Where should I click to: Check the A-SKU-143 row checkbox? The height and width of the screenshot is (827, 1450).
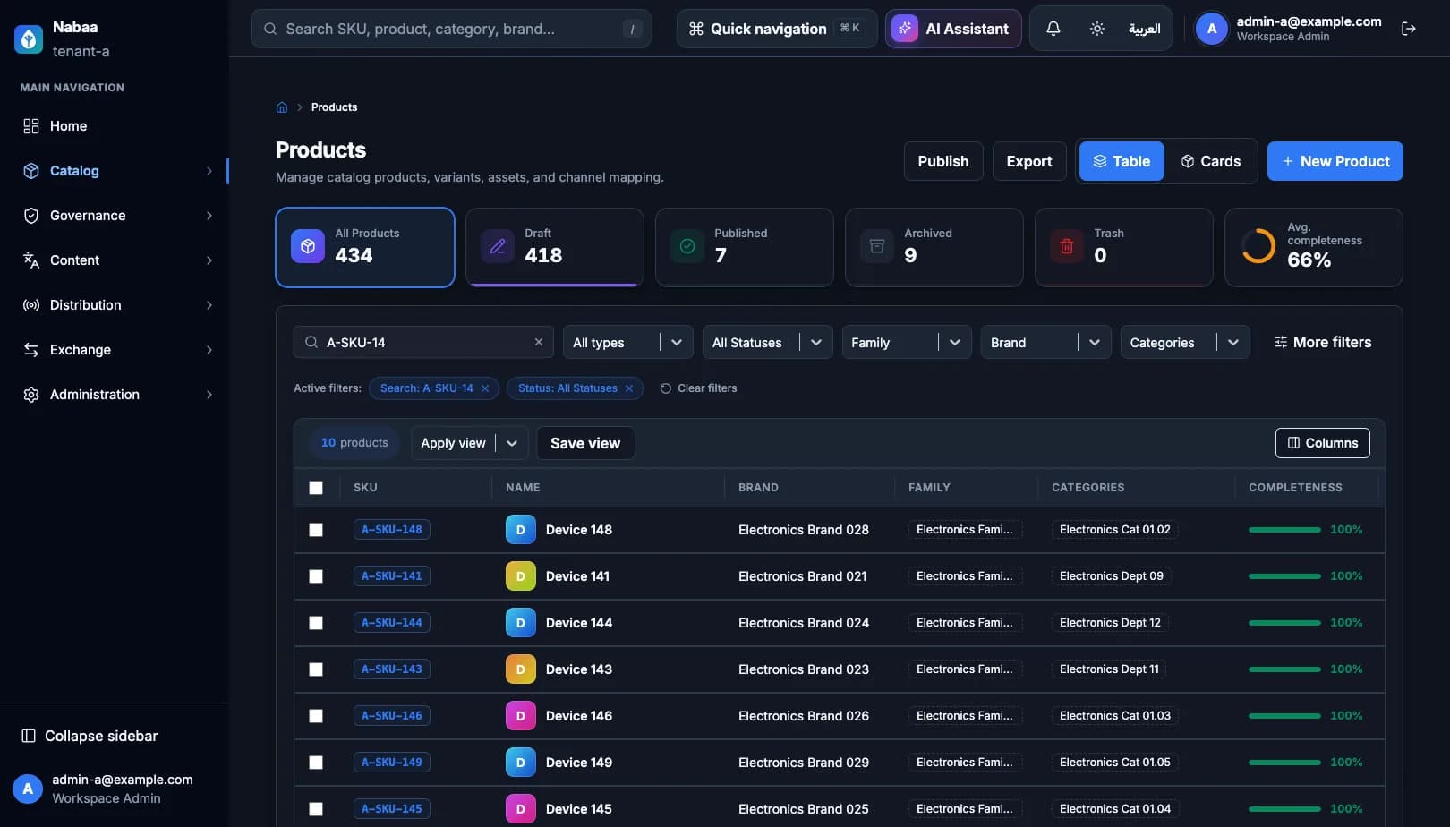coord(316,669)
